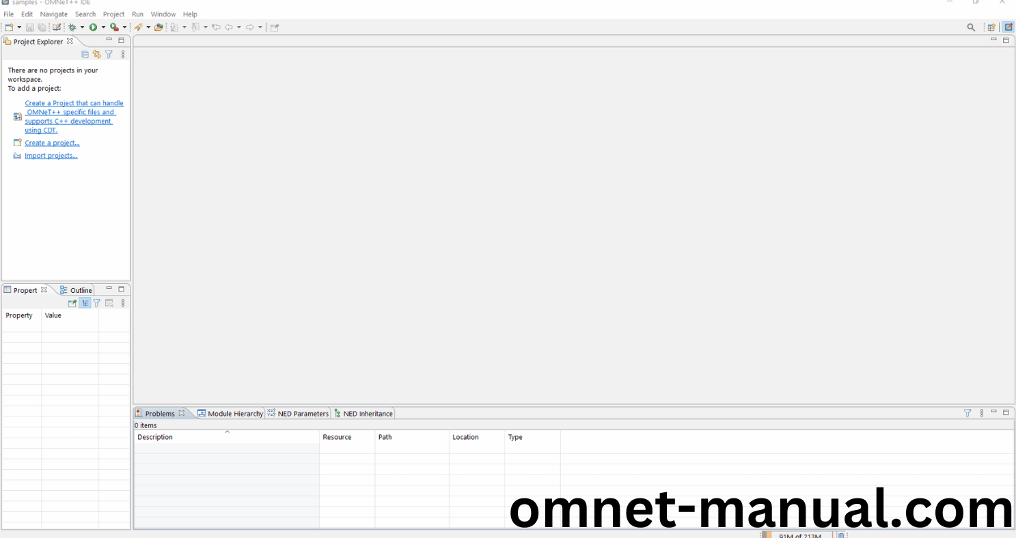Open the New wizard dropdown arrow
Image resolution: width=1016 pixels, height=538 pixels.
pyautogui.click(x=19, y=27)
